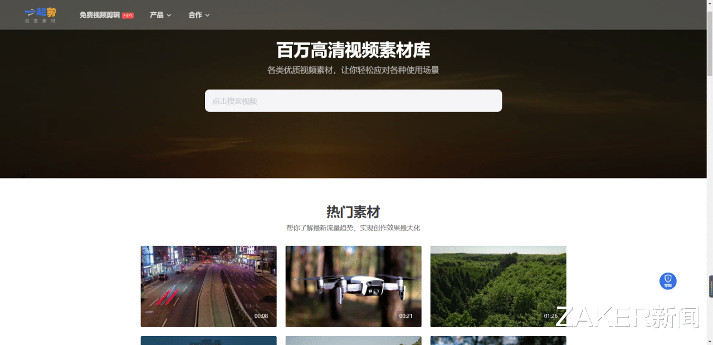Click the scroll-down arrow at bottom right

click(x=709, y=341)
